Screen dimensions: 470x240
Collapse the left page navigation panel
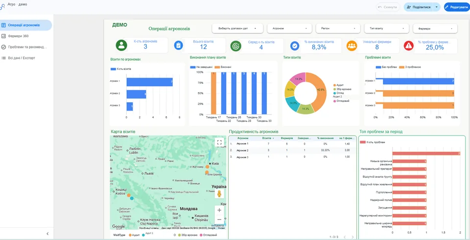(x=47, y=234)
